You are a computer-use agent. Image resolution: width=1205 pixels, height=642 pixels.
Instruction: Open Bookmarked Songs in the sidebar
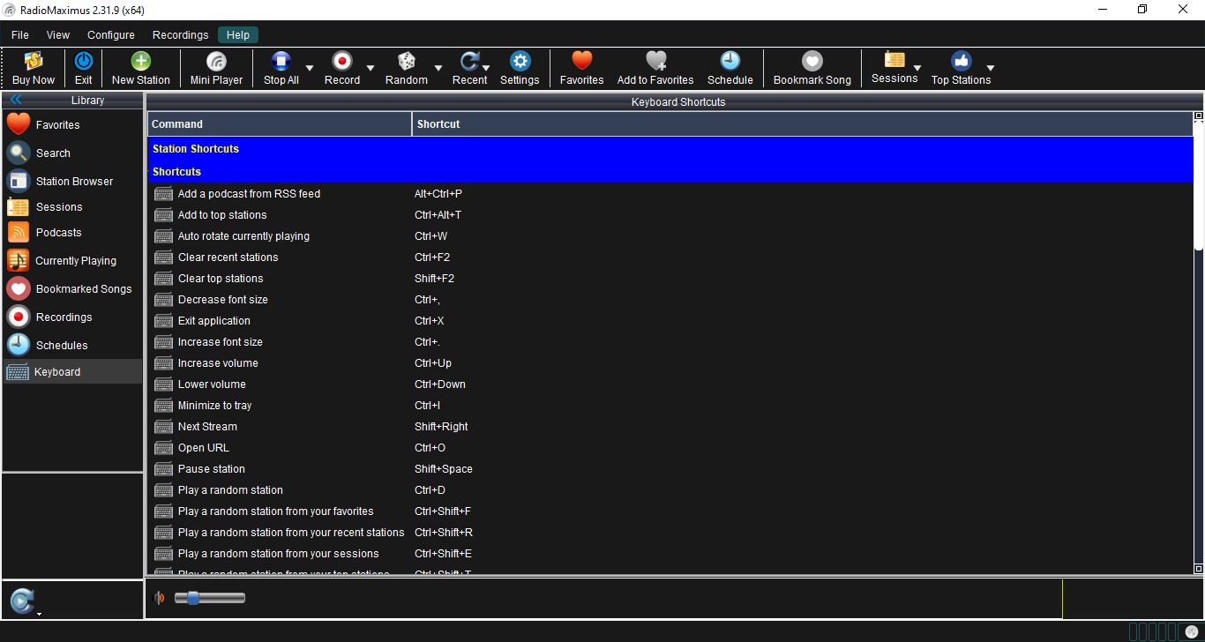point(72,289)
